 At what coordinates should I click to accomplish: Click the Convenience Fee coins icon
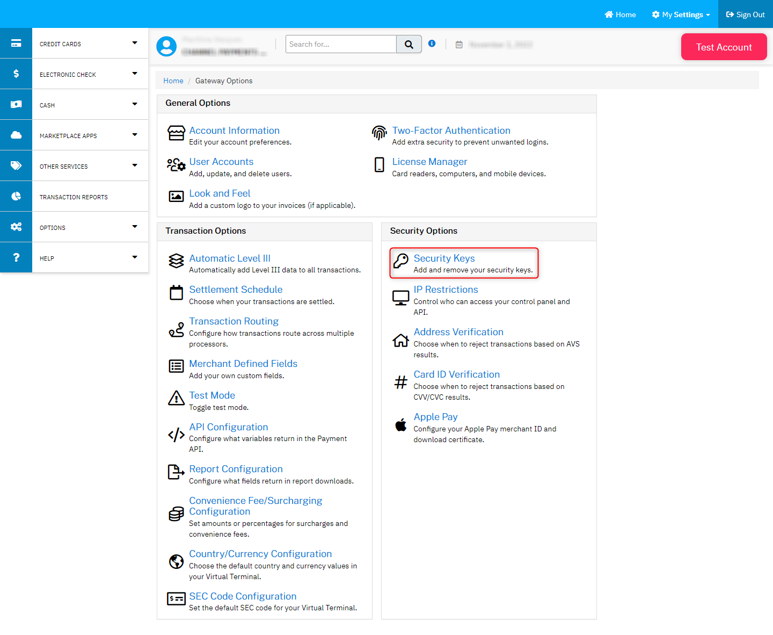pyautogui.click(x=176, y=514)
